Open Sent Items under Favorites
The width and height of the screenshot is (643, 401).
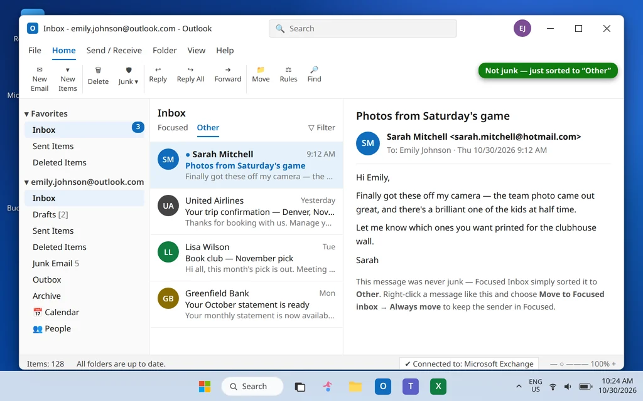pos(84,146)
